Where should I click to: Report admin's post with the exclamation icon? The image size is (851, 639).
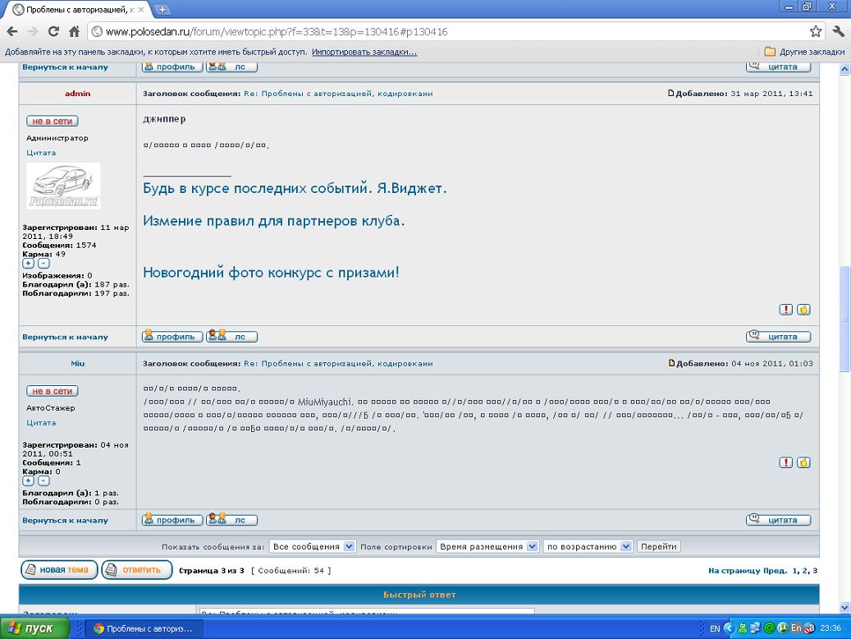(785, 310)
